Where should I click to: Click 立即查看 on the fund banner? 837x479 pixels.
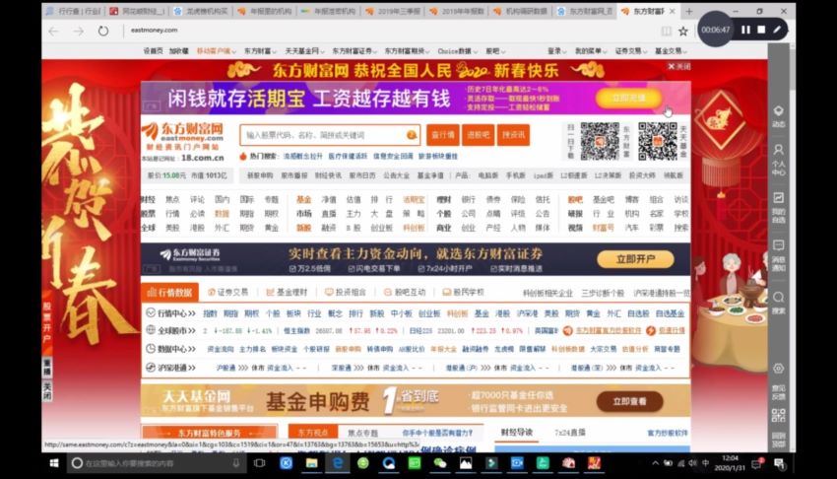pos(630,401)
